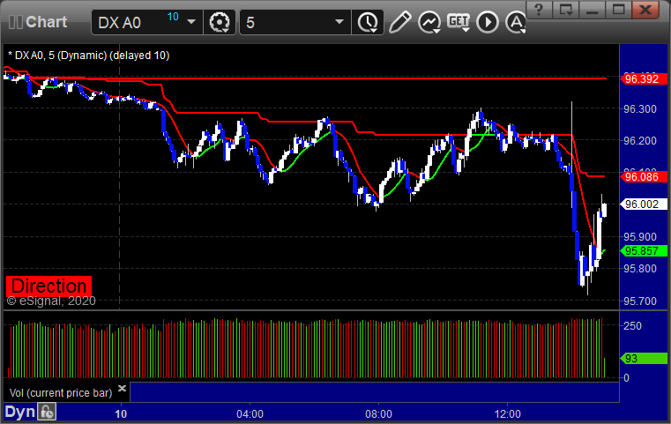
Task: Select the 96.086 red price marker
Action: 644,176
